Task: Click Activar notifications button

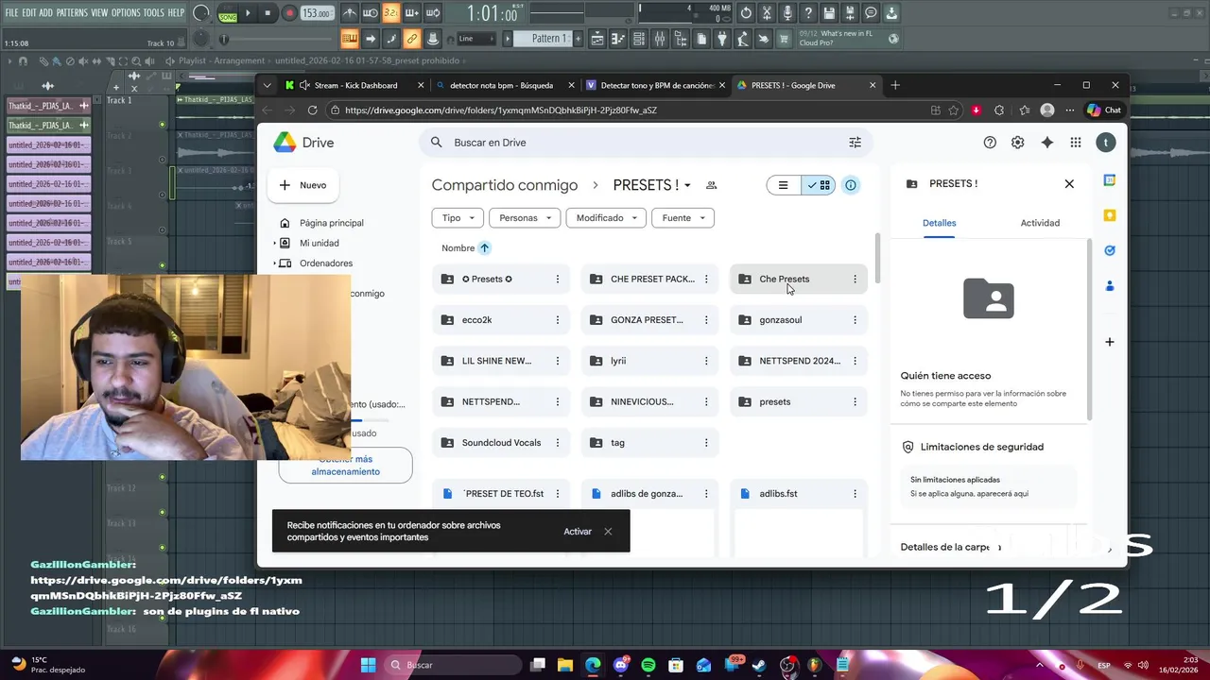Action: 578,532
